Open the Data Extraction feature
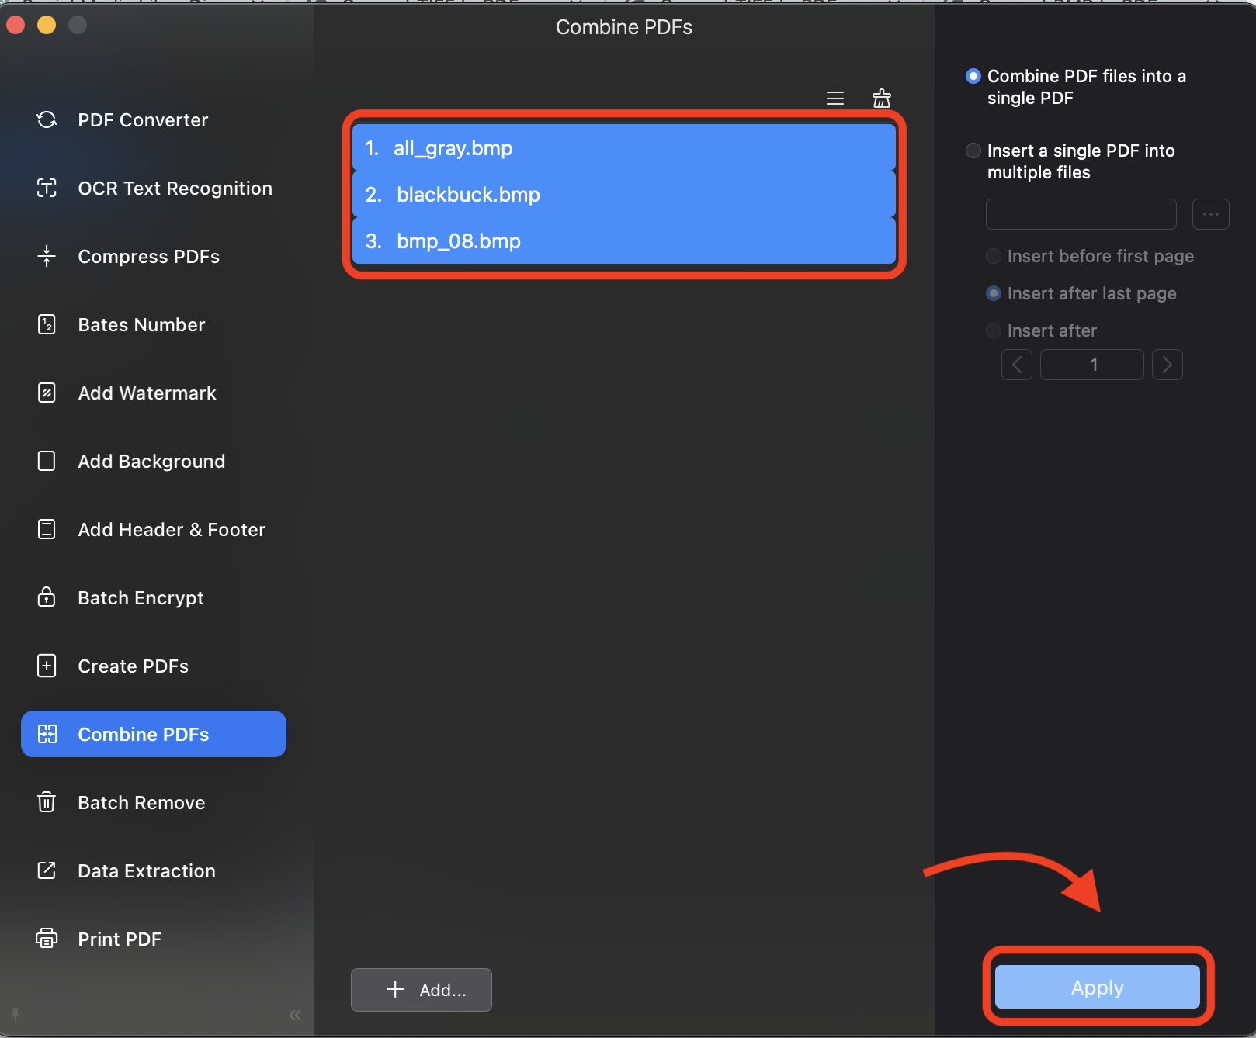The image size is (1256, 1038). 146,870
